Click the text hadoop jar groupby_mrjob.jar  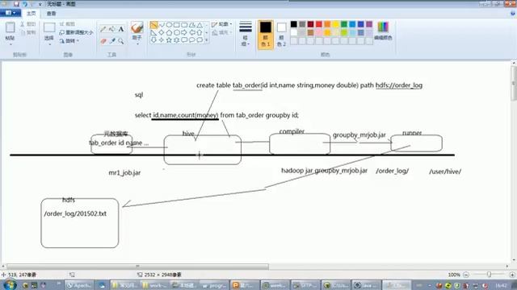(324, 171)
